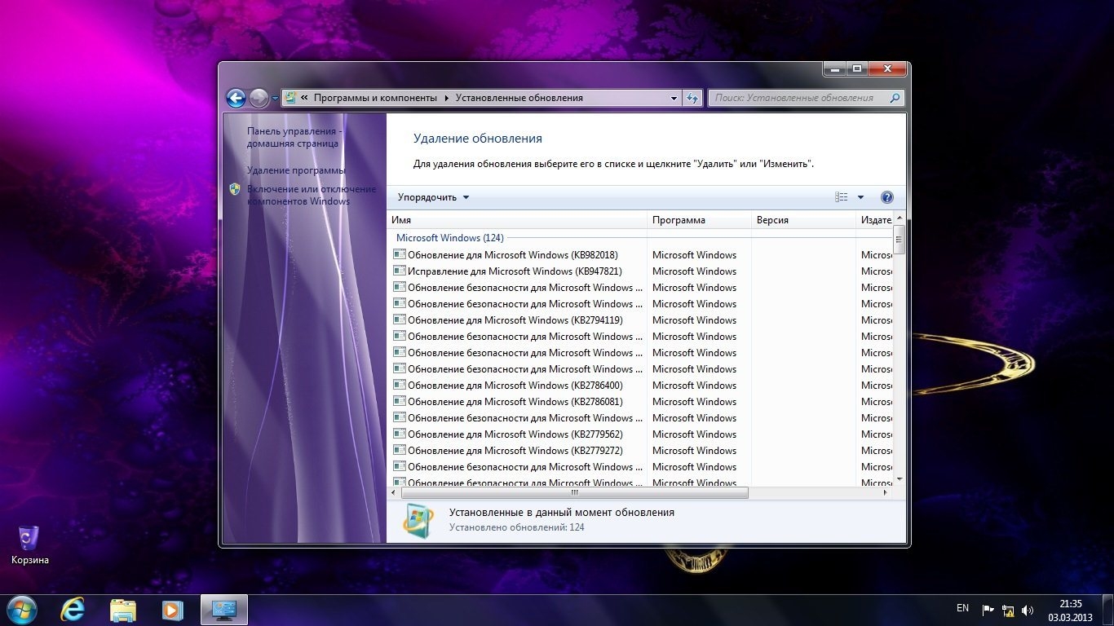Open previous locations dropdown in address bar
Image resolution: width=1114 pixels, height=626 pixels.
[674, 98]
